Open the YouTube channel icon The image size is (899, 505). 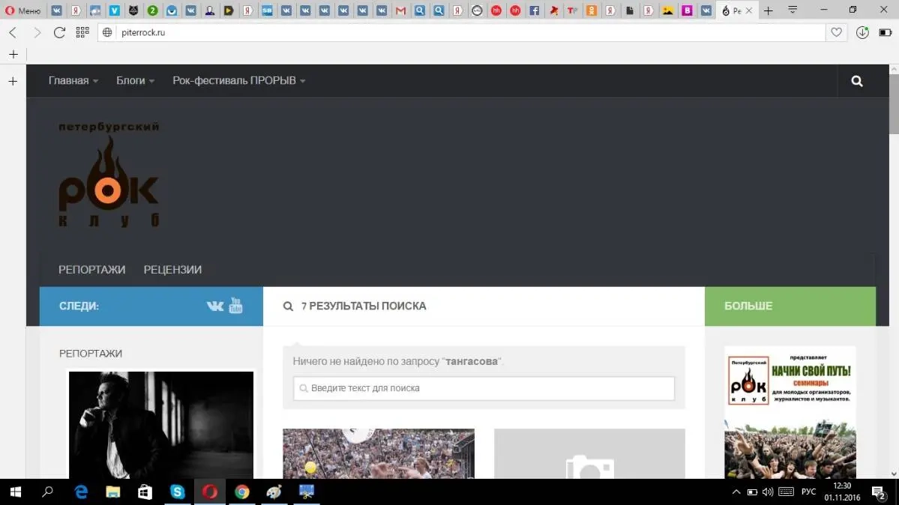pyautogui.click(x=236, y=306)
